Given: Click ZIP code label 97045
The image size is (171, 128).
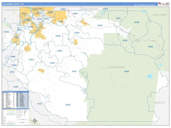Looking at the screenshot, I should 58,36.
